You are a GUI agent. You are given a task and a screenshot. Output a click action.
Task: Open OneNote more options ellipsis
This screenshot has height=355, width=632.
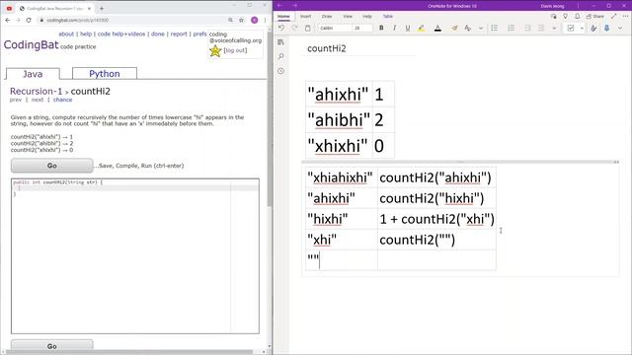coord(625,16)
